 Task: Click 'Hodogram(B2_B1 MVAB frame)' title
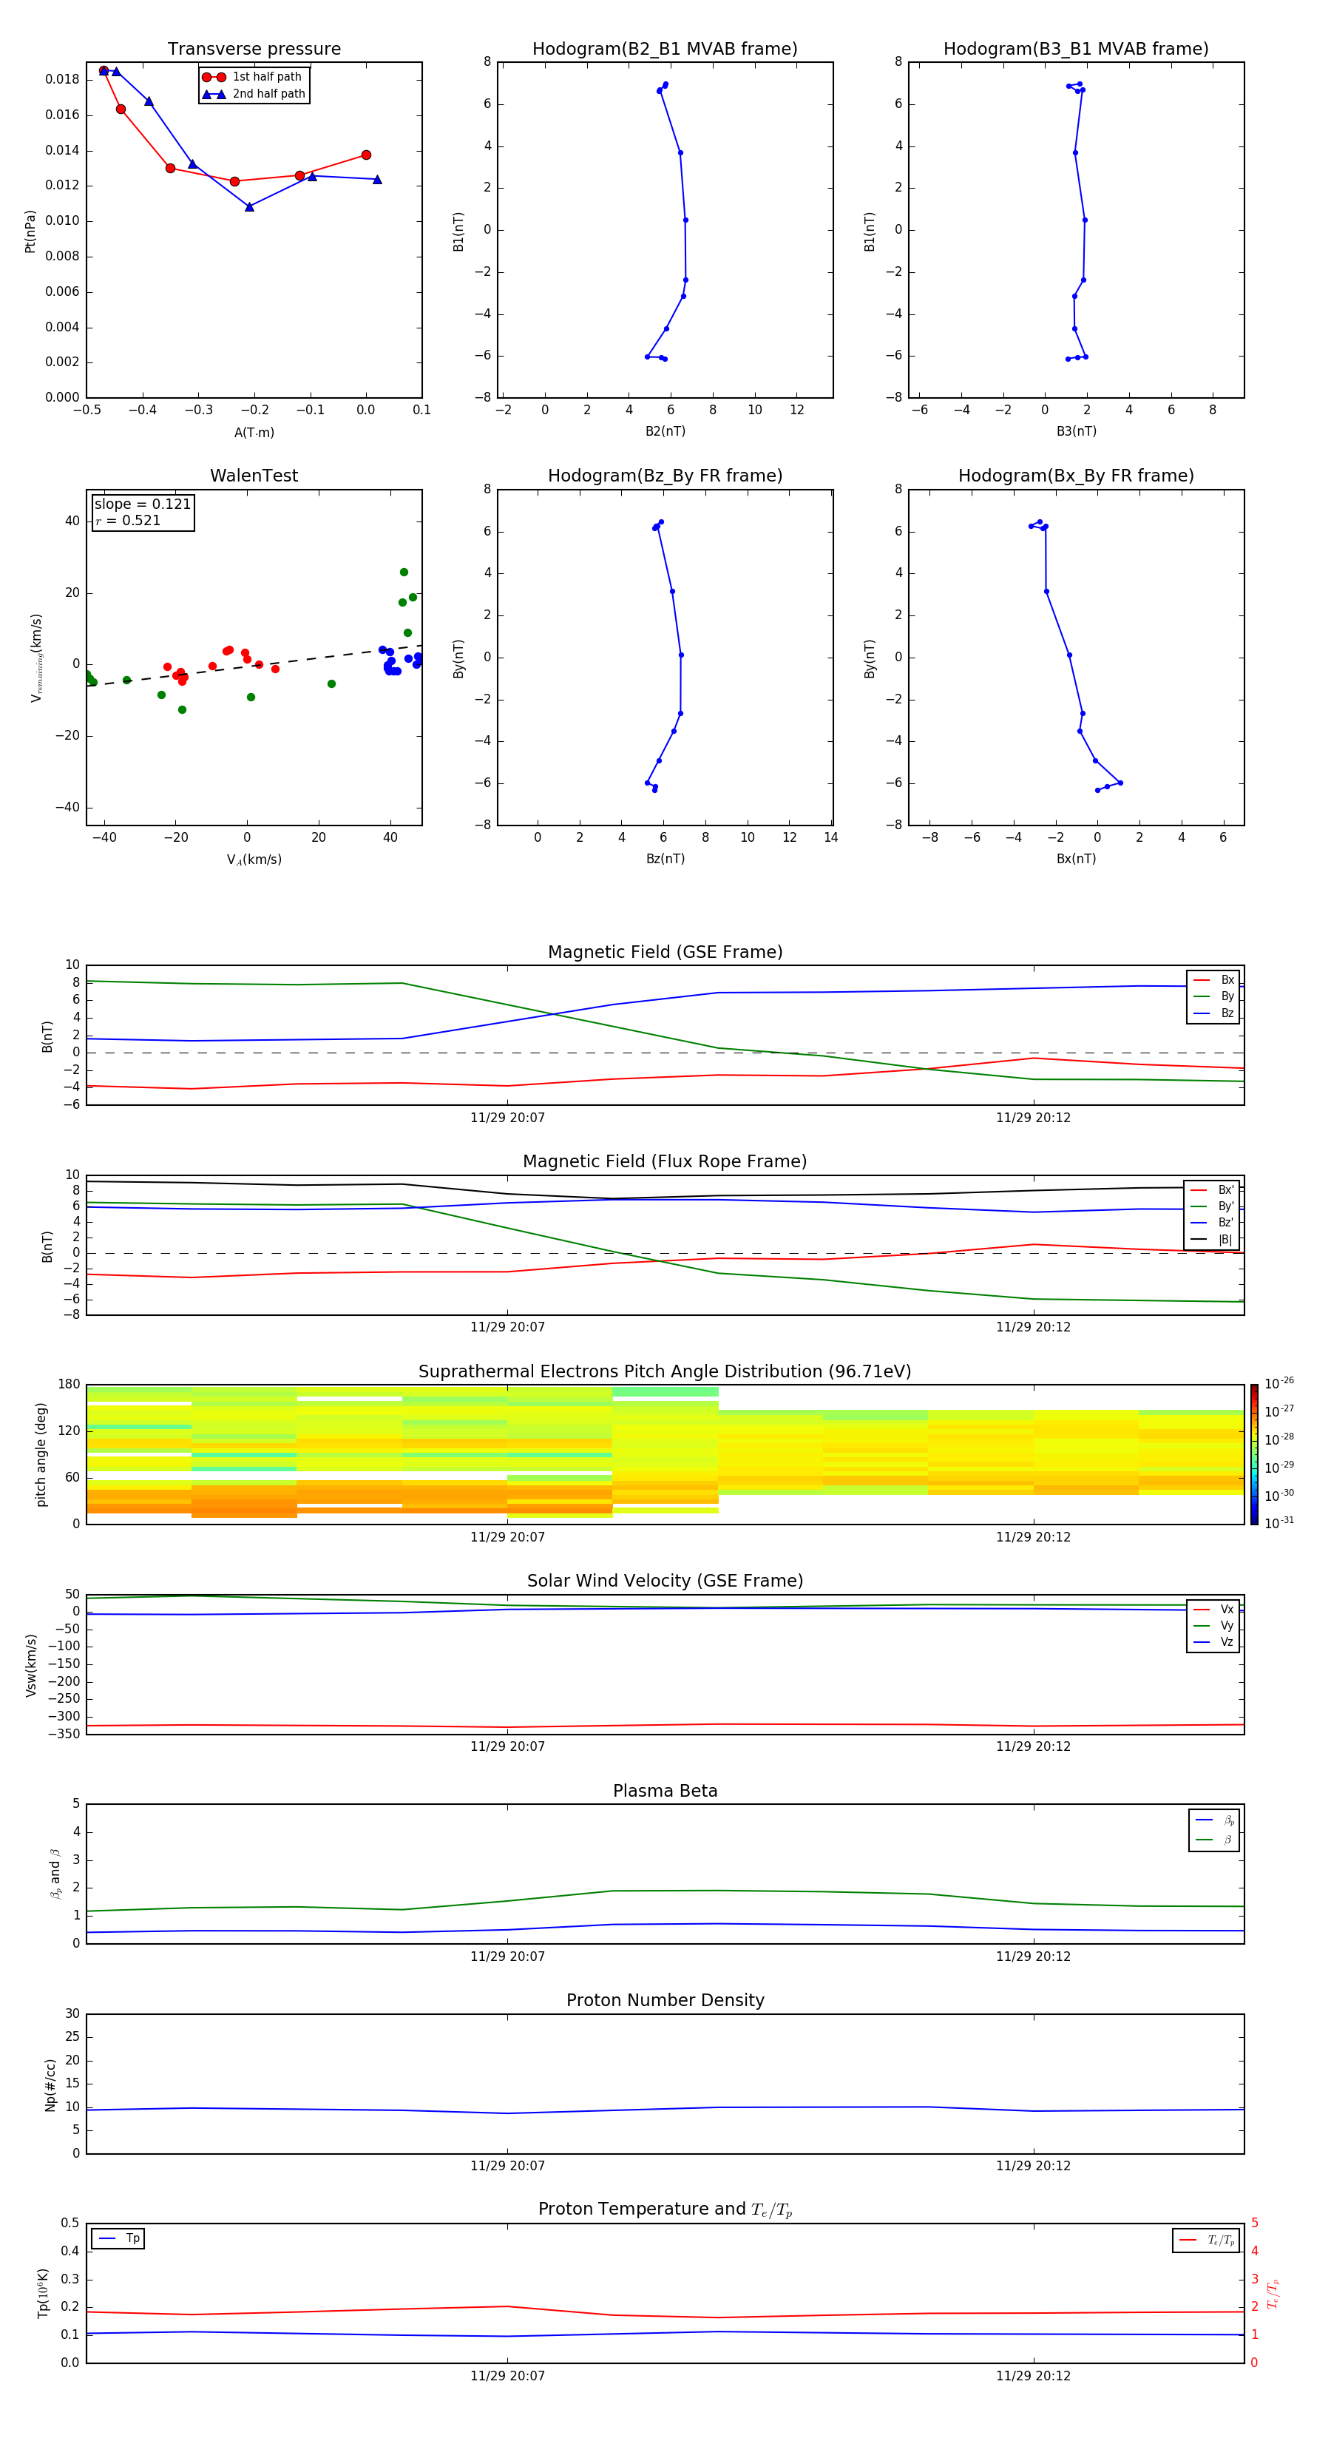coord(665,48)
